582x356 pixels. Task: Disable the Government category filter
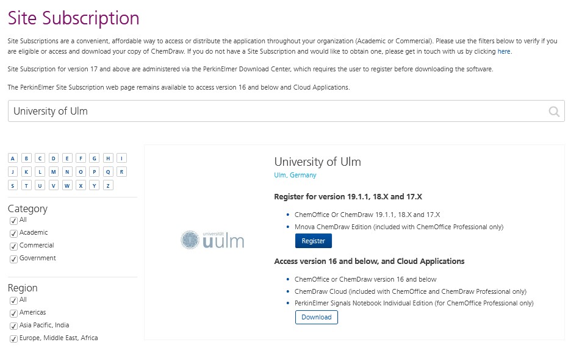click(x=14, y=259)
